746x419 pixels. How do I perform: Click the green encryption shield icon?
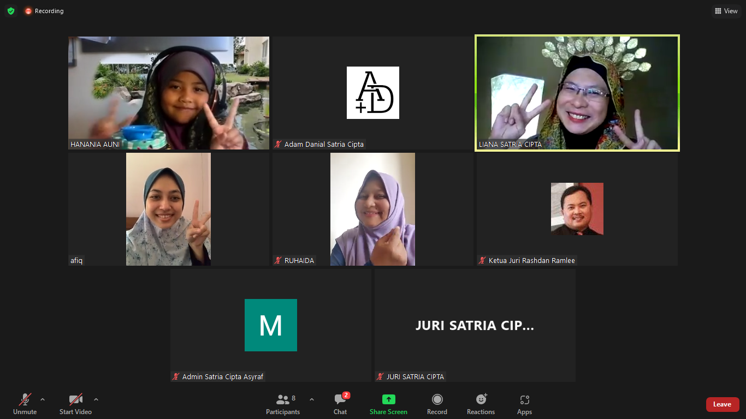click(11, 11)
